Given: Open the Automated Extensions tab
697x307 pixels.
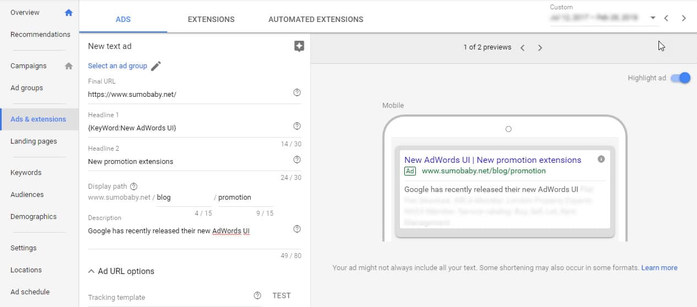Looking at the screenshot, I should [x=315, y=19].
